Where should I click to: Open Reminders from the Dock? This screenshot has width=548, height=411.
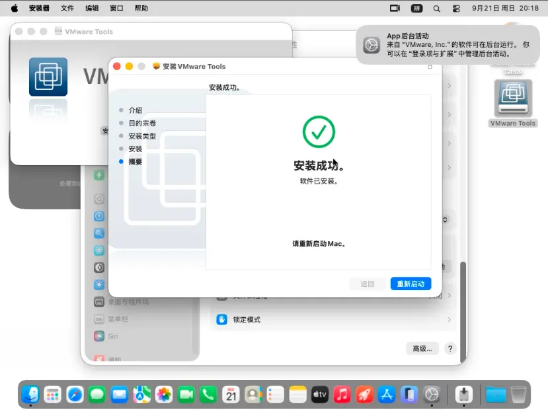click(x=276, y=394)
